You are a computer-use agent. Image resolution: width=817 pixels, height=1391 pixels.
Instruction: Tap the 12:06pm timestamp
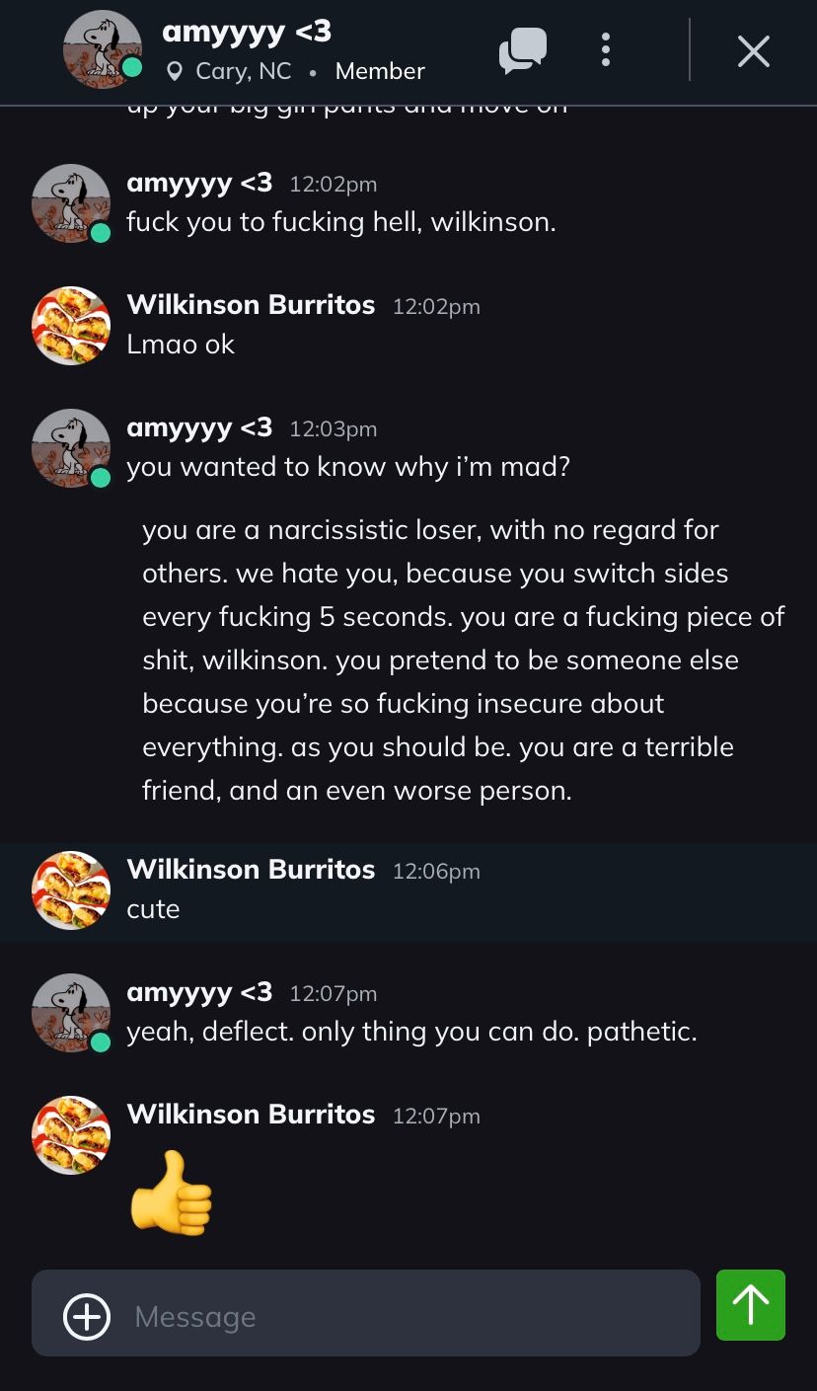click(x=436, y=871)
